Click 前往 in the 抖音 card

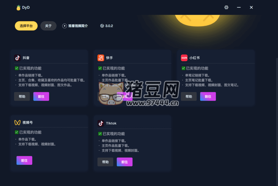click(x=41, y=96)
